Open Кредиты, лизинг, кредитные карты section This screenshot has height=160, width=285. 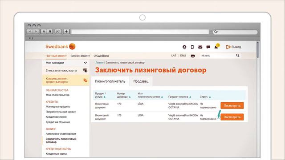pyautogui.click(x=66, y=80)
